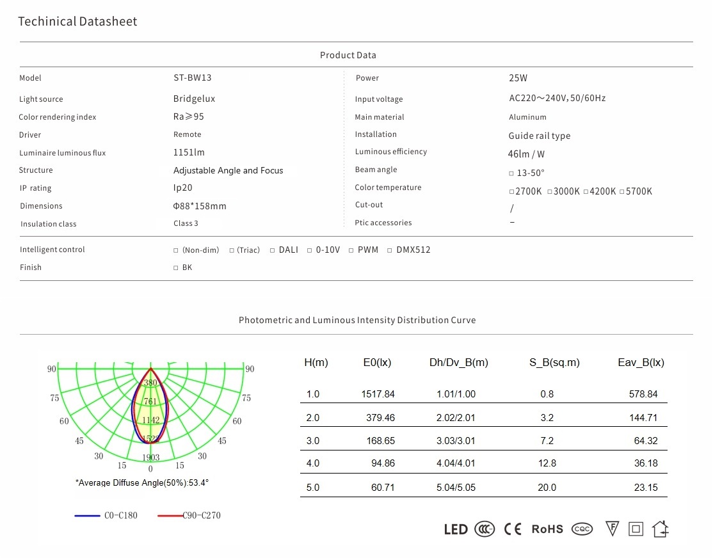Click the Product Data section heading
713x558 pixels.
pyautogui.click(x=348, y=55)
